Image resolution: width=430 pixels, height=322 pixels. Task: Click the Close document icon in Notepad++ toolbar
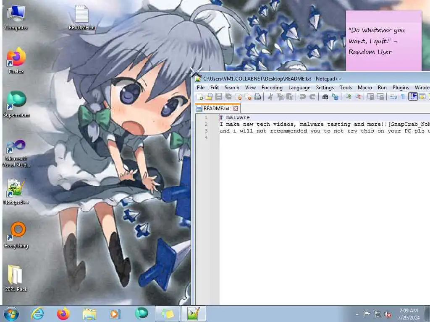[239, 96]
